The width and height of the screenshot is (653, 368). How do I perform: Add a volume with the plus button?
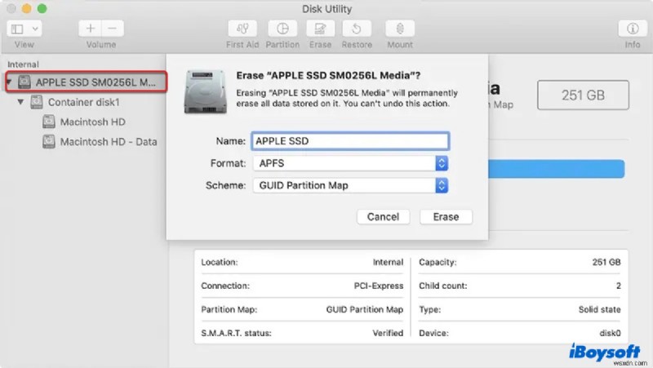(x=90, y=29)
